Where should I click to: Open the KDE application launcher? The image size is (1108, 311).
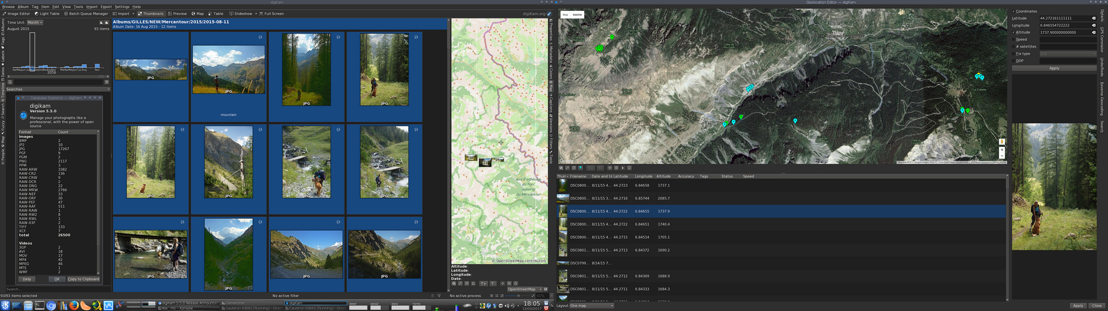pos(5,306)
